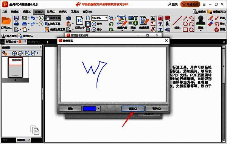Toggle exclusive mode 独占模式
Screen dimensions: 227x144
tap(9, 36)
